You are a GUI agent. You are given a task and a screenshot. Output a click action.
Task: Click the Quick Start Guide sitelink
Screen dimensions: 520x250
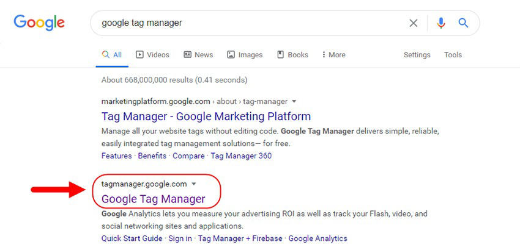click(132, 238)
